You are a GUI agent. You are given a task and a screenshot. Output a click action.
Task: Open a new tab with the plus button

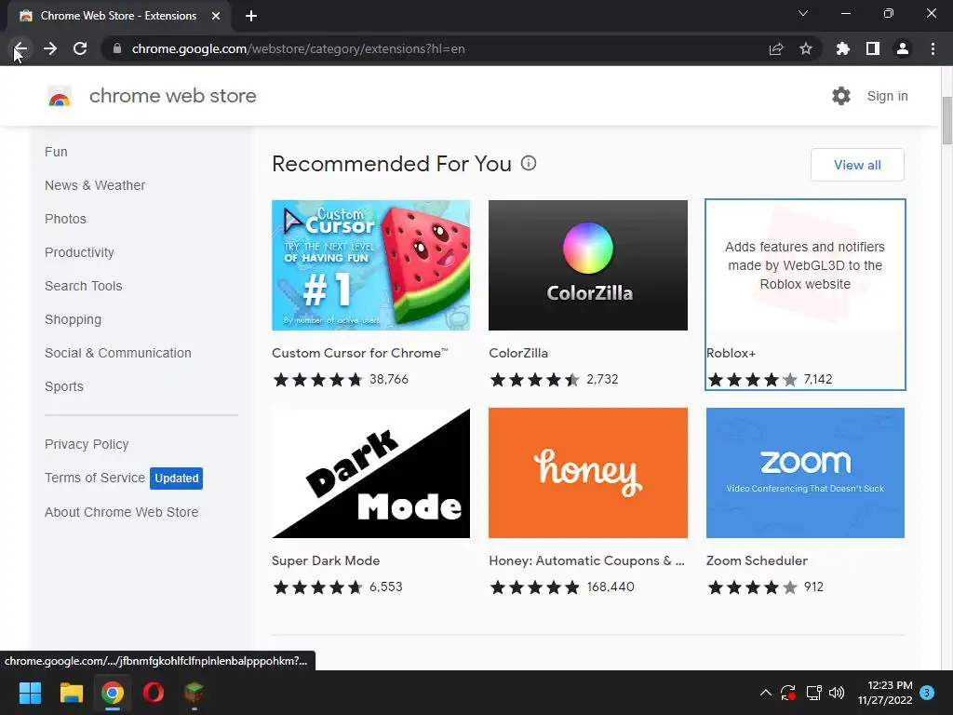(x=251, y=16)
